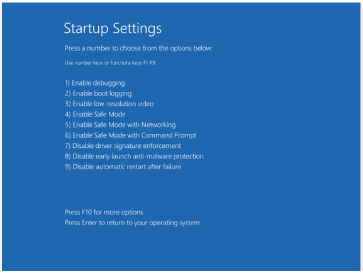363x273 pixels.
Task: Select Safe Mode with Command Prompt
Action: tap(131, 135)
